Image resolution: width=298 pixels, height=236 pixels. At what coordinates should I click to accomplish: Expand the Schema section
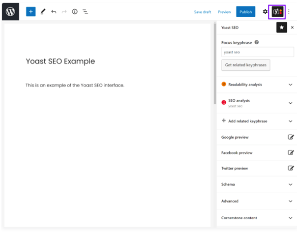(291, 184)
